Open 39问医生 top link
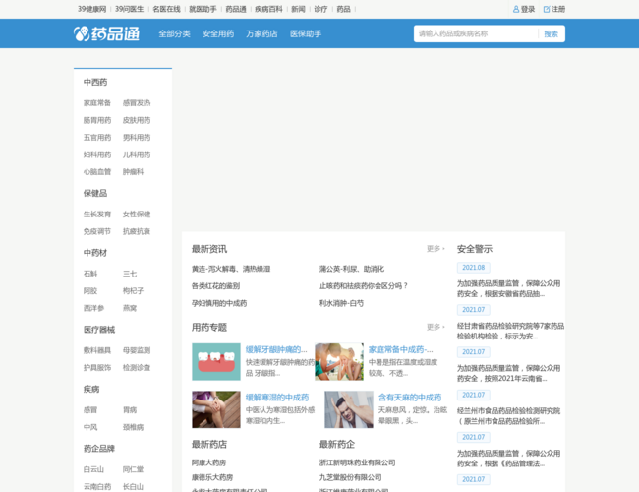 [129, 9]
